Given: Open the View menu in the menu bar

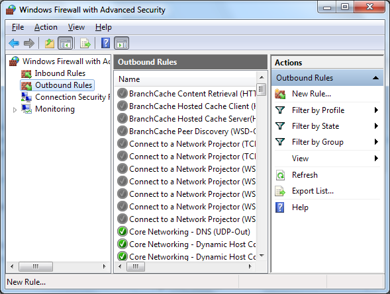Looking at the screenshot, I should [x=76, y=27].
